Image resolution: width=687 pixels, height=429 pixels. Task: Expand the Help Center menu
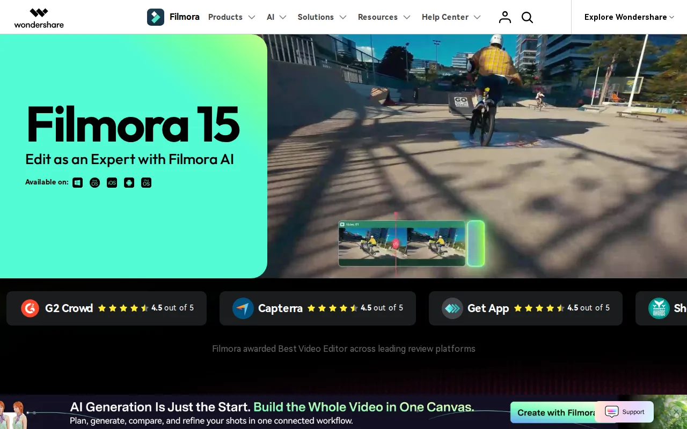(451, 17)
